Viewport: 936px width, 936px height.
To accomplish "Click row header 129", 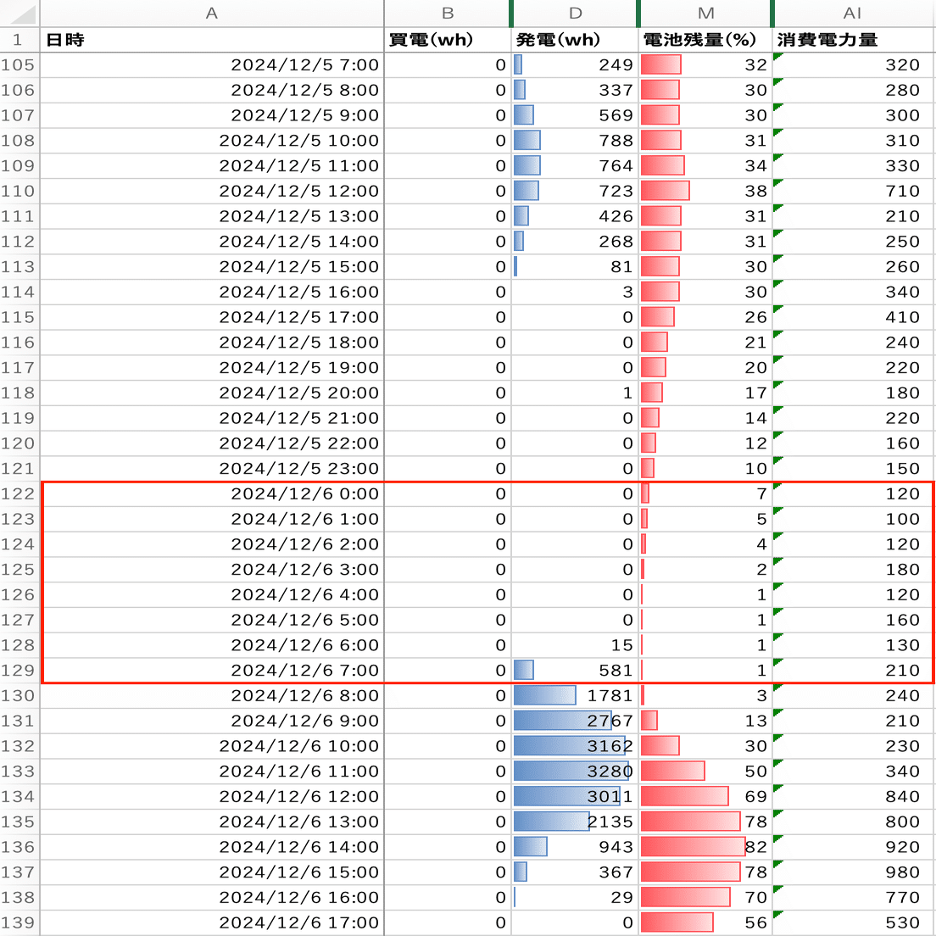I will point(19,671).
